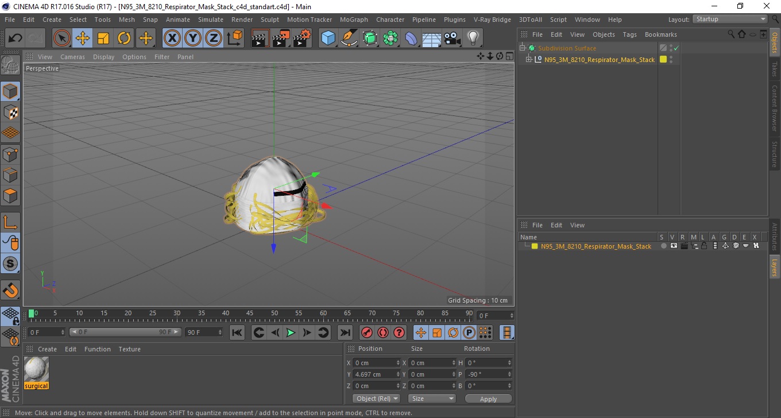Render the active view
The image size is (781, 418).
point(260,38)
